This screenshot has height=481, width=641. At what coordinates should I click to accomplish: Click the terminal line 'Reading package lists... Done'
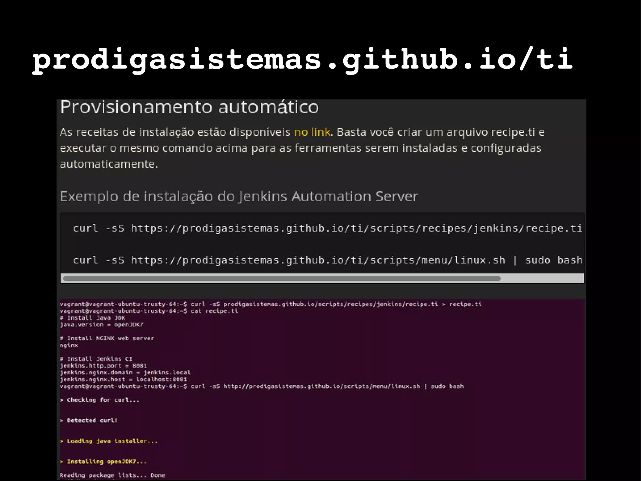[112, 475]
